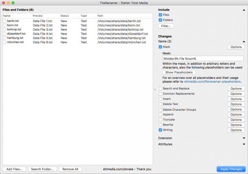Click Remove All button
248x174 pixels.
pos(71,169)
